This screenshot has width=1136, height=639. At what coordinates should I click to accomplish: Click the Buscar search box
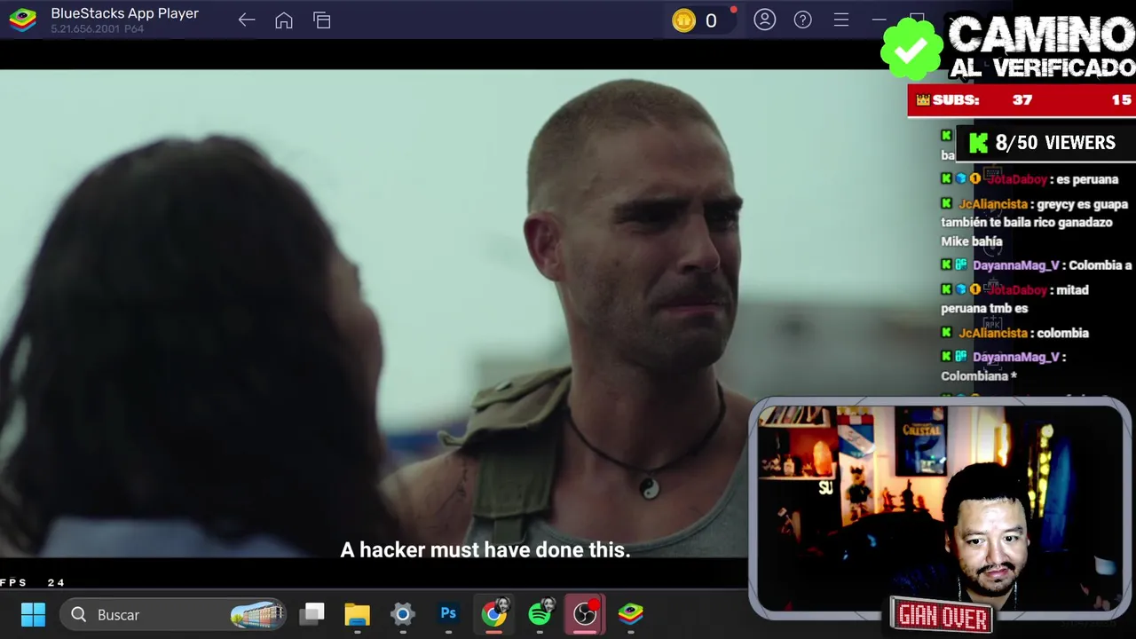[x=174, y=614]
